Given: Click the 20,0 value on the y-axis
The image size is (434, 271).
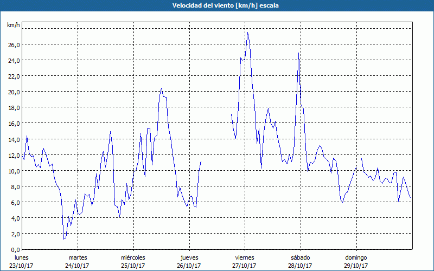Looking at the screenshot, I should pos(14,92).
